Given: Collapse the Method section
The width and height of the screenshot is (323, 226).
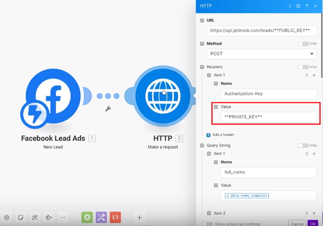Looking at the screenshot, I should pos(202,43).
